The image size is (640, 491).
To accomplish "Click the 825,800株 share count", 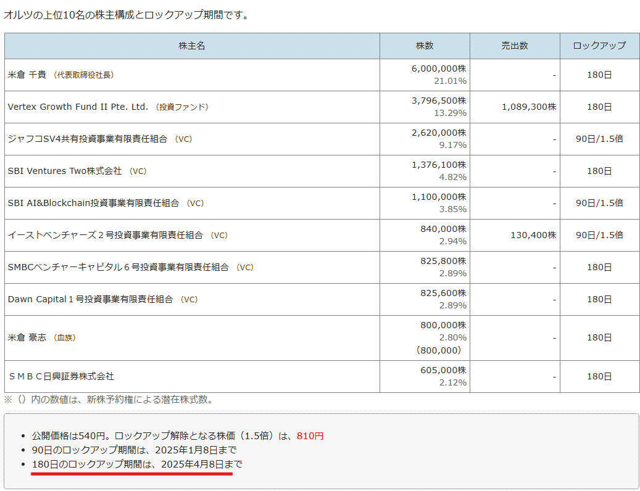I will click(x=443, y=261).
